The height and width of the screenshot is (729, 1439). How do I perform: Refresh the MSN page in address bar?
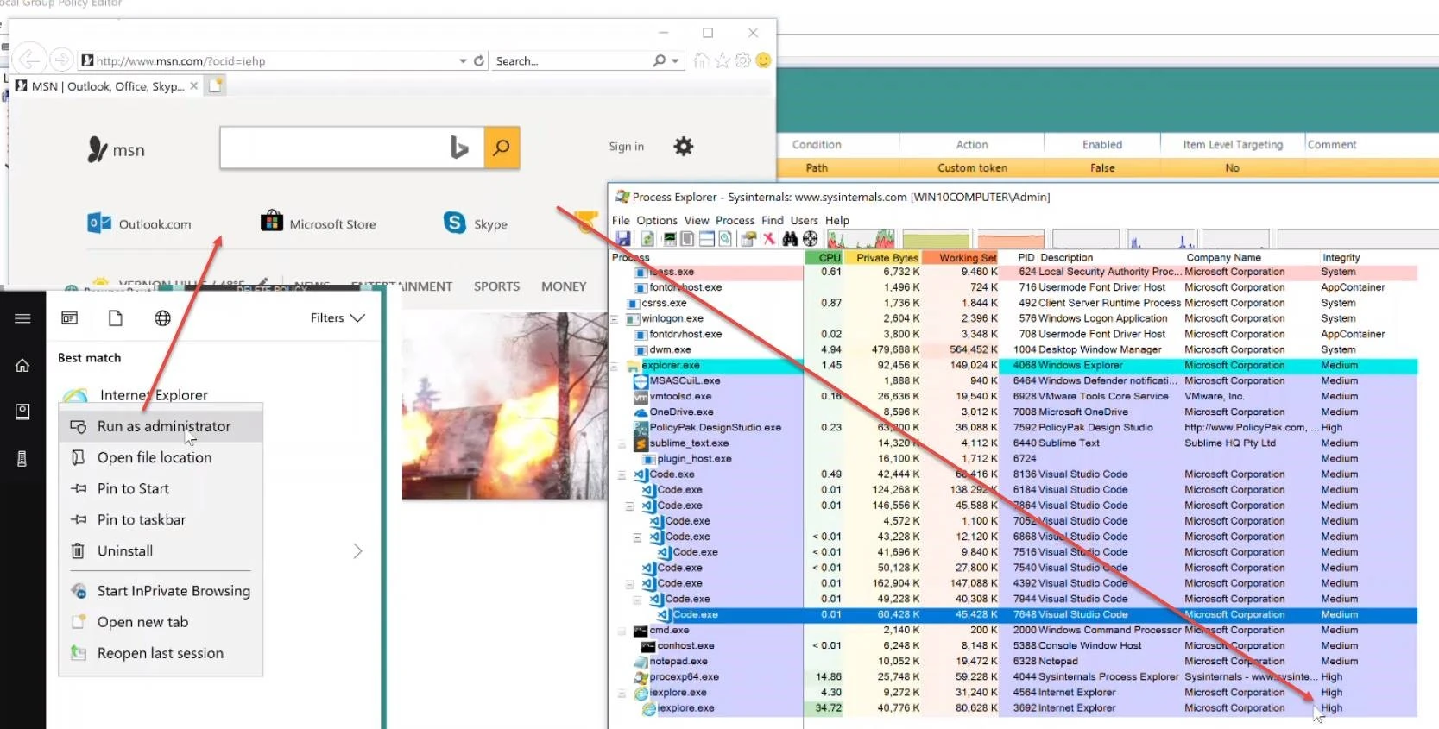tap(479, 60)
